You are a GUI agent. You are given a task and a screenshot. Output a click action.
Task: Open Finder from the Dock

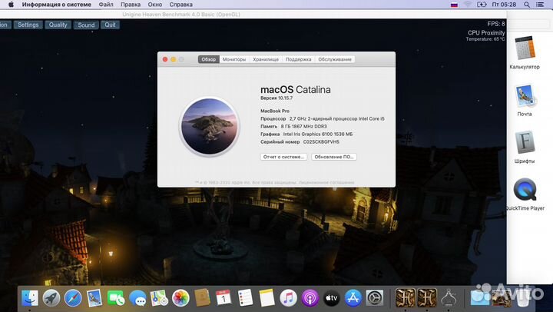30,298
